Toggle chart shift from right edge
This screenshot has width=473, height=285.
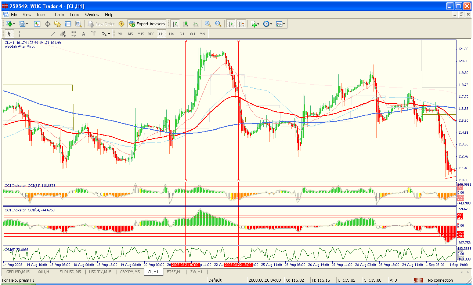[241, 24]
